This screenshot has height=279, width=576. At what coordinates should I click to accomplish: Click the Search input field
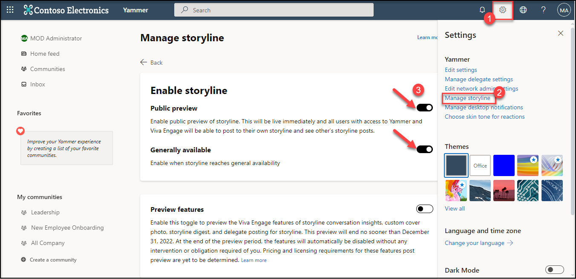(x=274, y=10)
